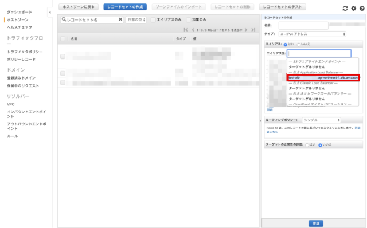The height and width of the screenshot is (228, 367).
Task: Sort by the 値 column header
Action: (194, 38)
